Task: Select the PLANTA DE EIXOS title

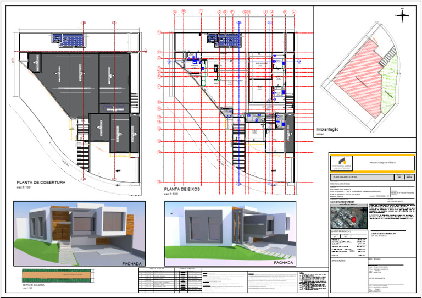Action: (x=184, y=189)
